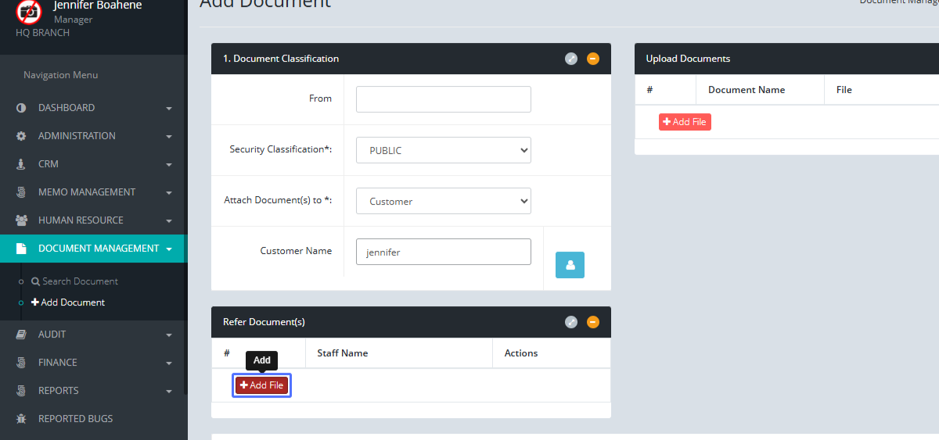Click the customer lookup user icon button
This screenshot has width=939, height=440.
(570, 264)
